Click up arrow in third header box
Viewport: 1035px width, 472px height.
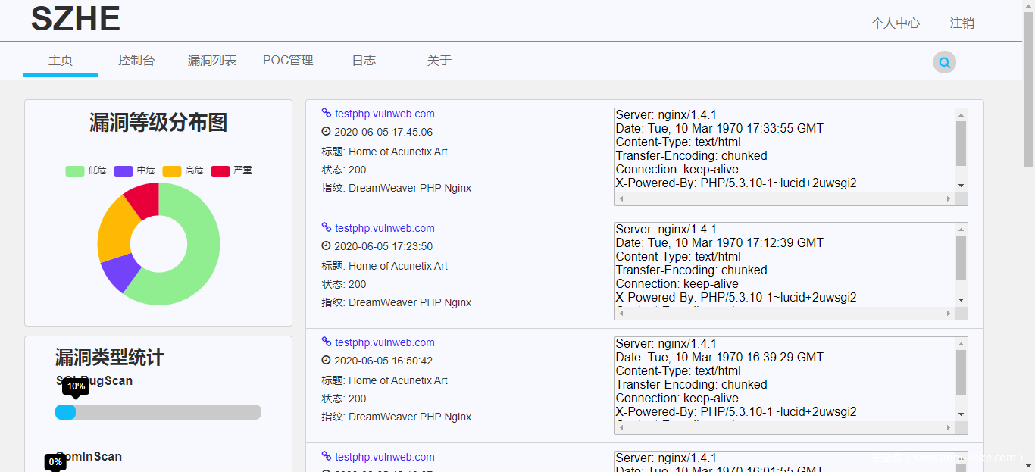tap(961, 344)
